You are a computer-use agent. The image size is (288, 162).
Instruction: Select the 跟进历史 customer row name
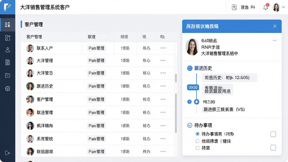point(45,86)
